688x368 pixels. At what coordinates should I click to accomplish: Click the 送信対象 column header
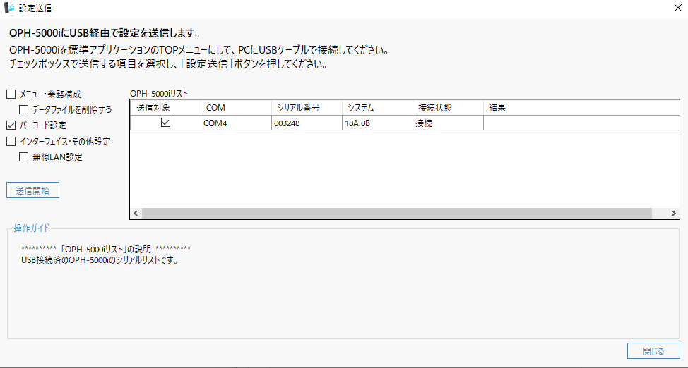(x=165, y=108)
